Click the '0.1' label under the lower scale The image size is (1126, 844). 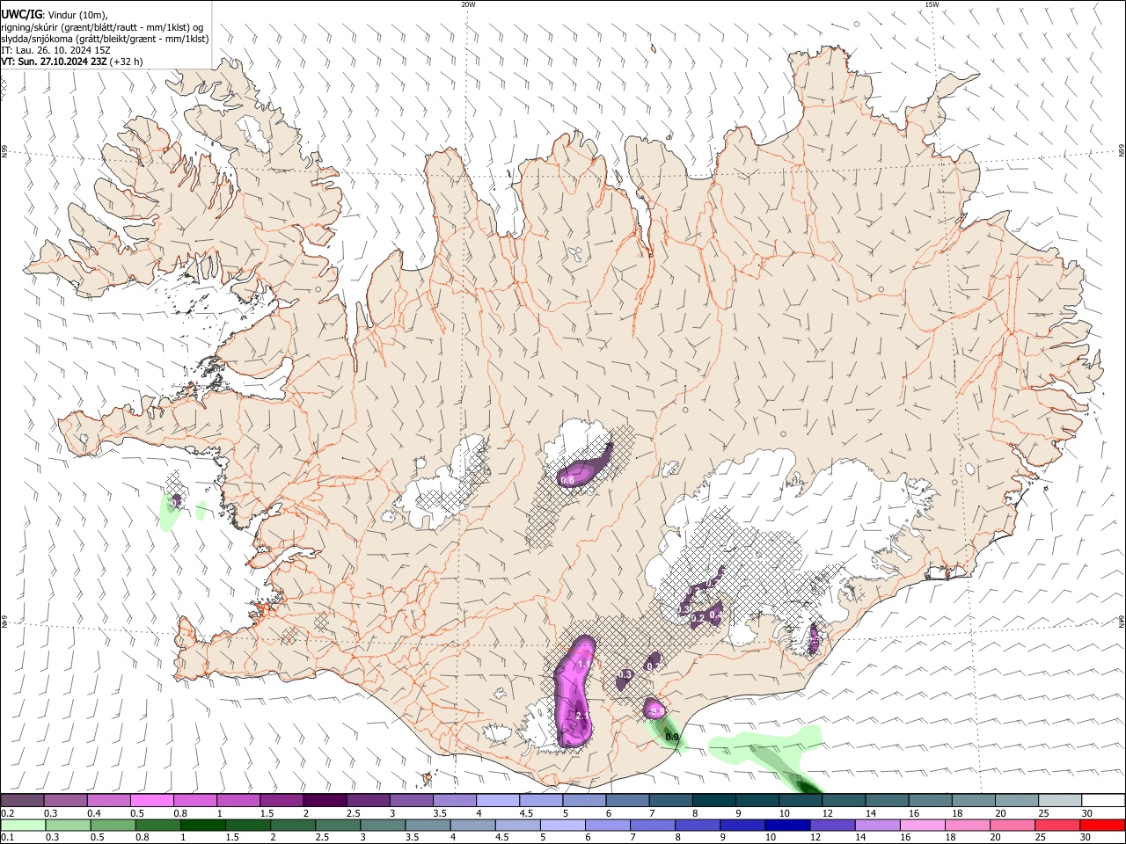[x=8, y=838]
